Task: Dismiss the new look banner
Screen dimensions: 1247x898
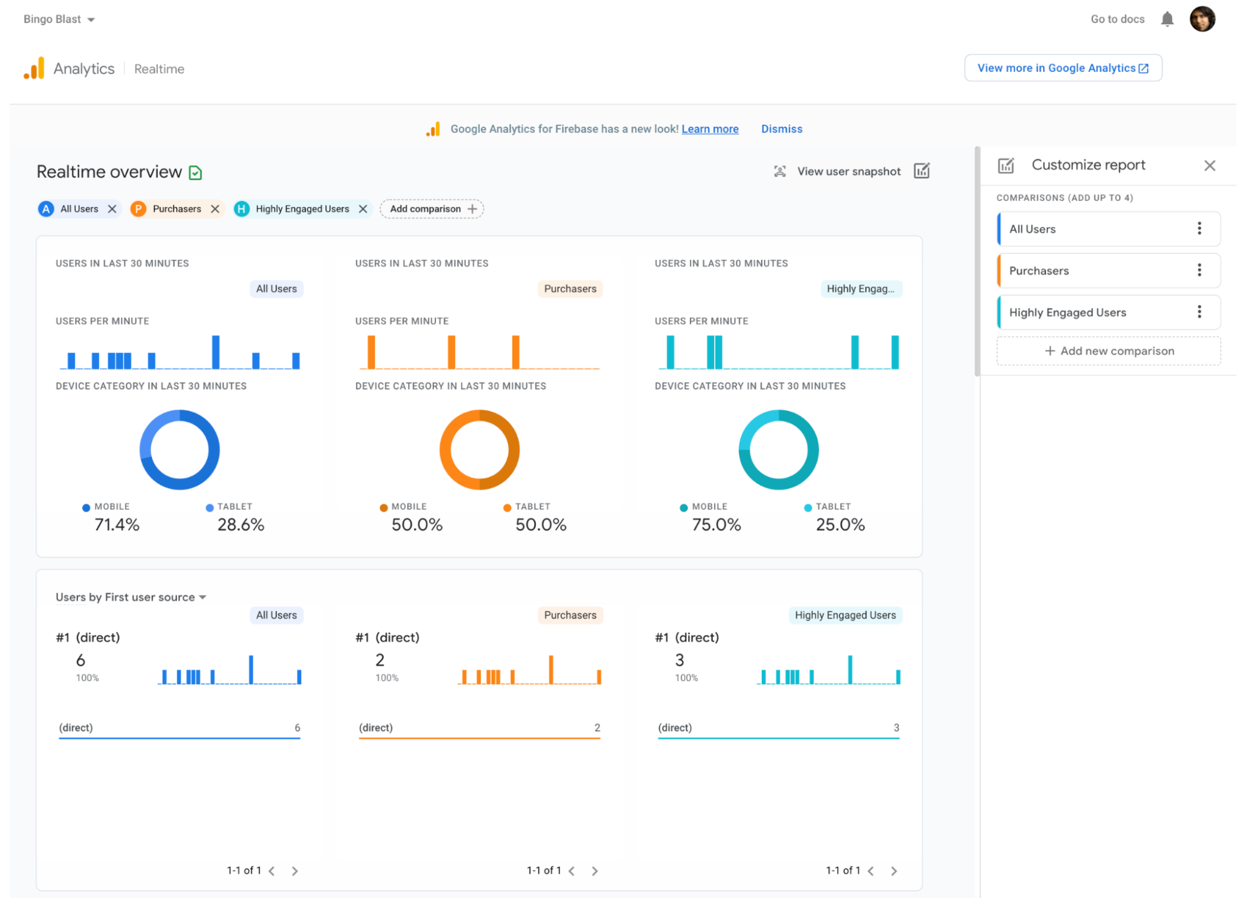Action: (x=782, y=128)
